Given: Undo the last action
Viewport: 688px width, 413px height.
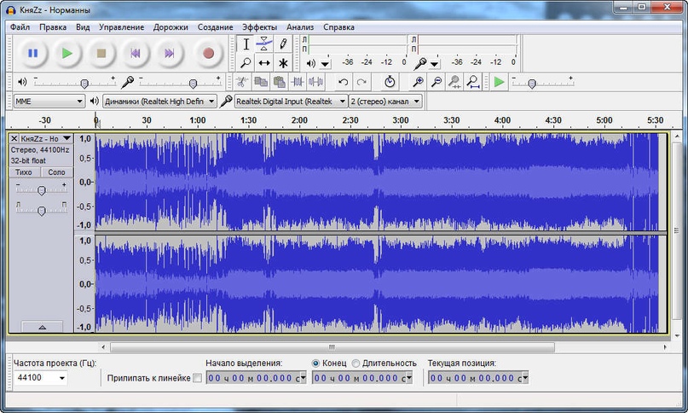Looking at the screenshot, I should pos(343,82).
